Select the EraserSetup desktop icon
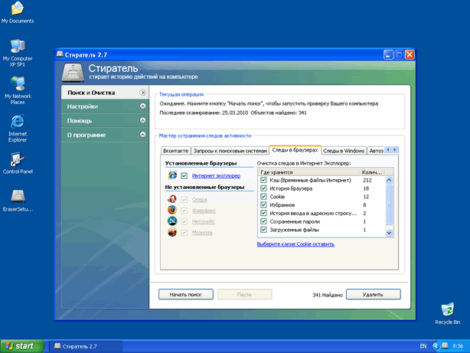 pos(17,198)
